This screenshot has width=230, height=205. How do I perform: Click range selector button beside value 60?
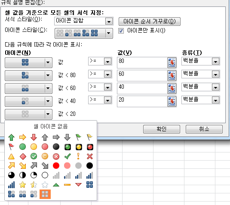172,75
